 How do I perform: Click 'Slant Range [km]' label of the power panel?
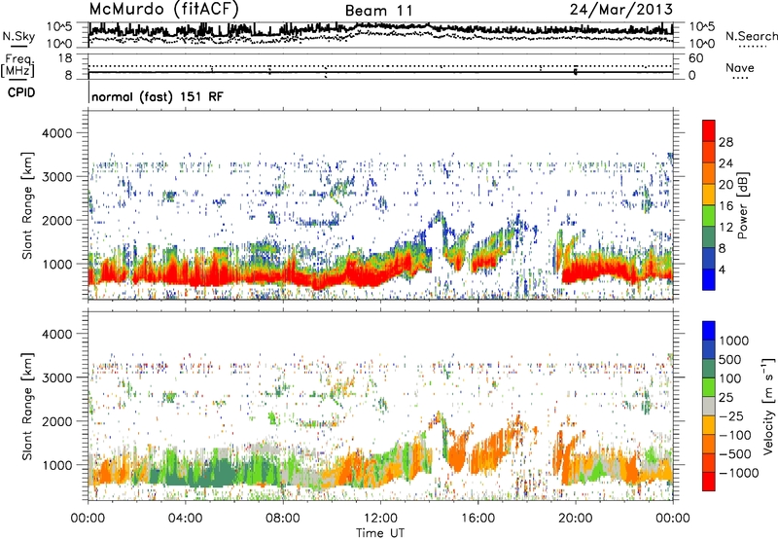coord(27,205)
